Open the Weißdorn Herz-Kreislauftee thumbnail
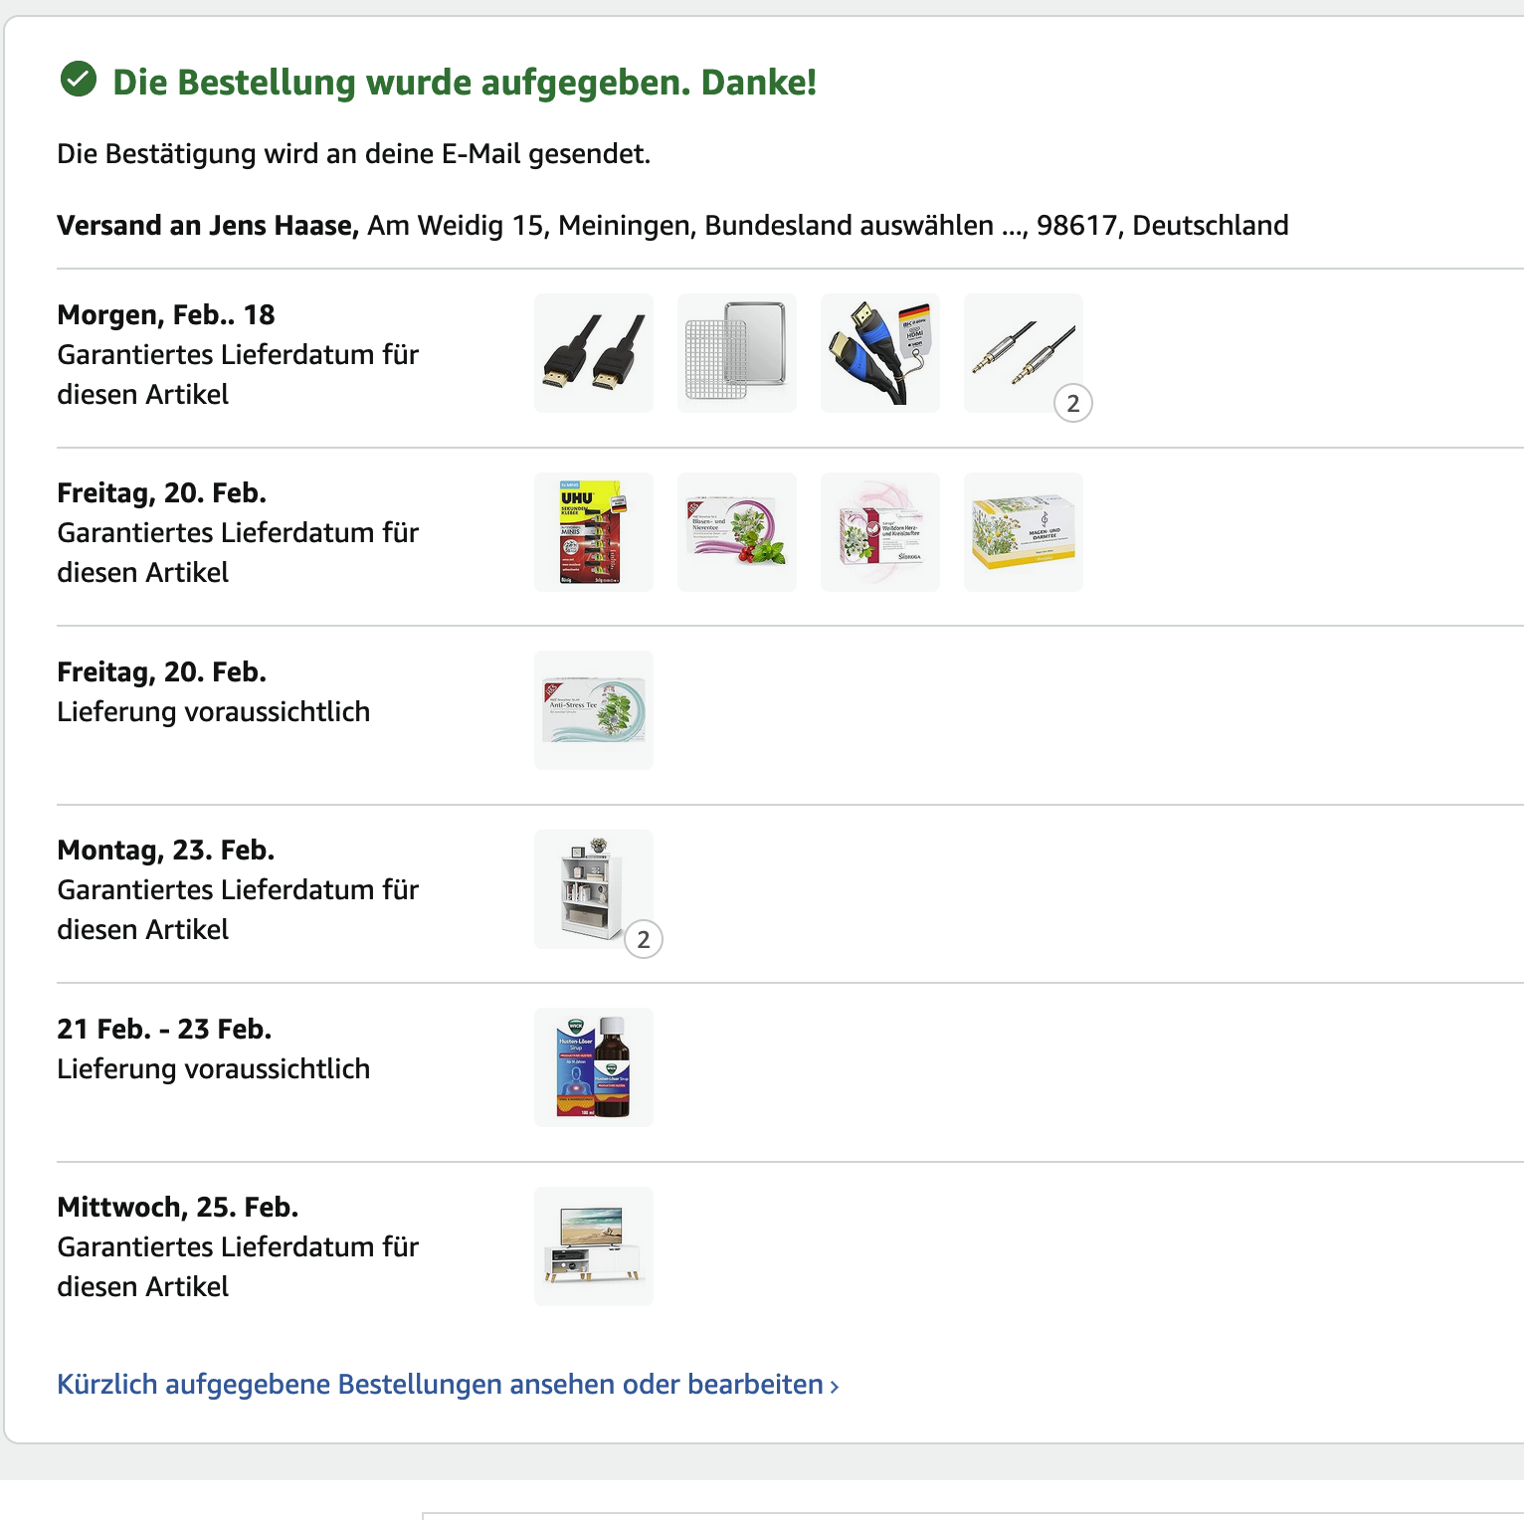1524x1520 pixels. coord(880,532)
